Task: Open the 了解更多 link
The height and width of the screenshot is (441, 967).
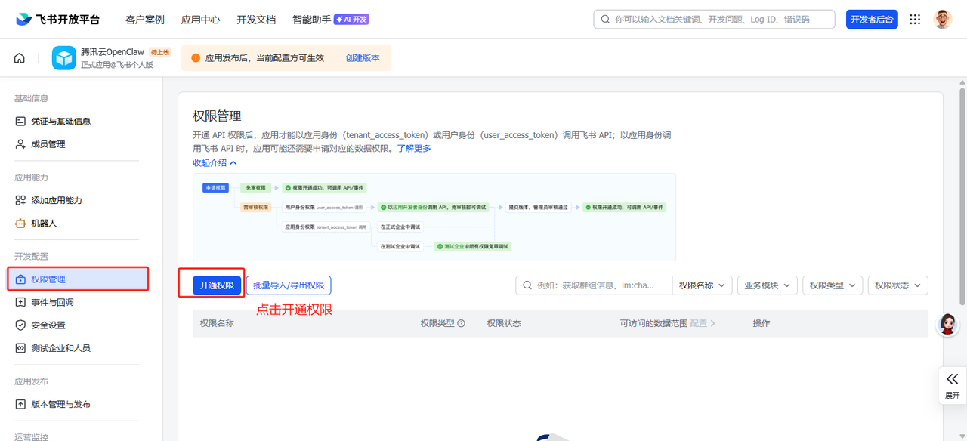Action: click(x=414, y=148)
